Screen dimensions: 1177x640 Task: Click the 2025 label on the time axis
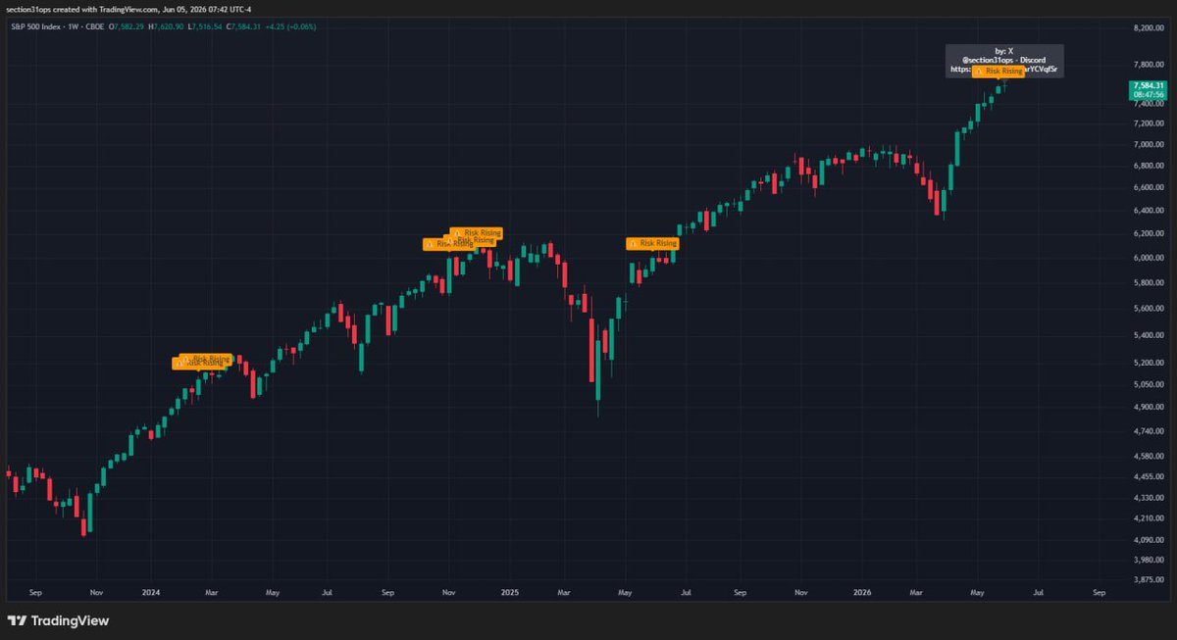coord(508,593)
